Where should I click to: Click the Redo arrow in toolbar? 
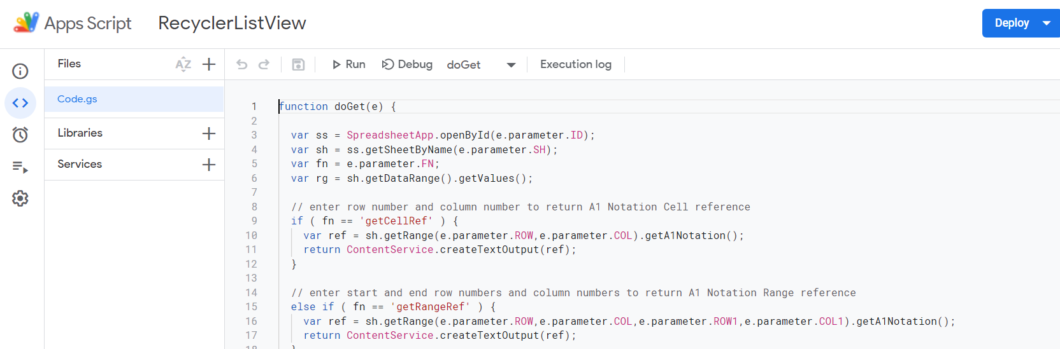[264, 64]
